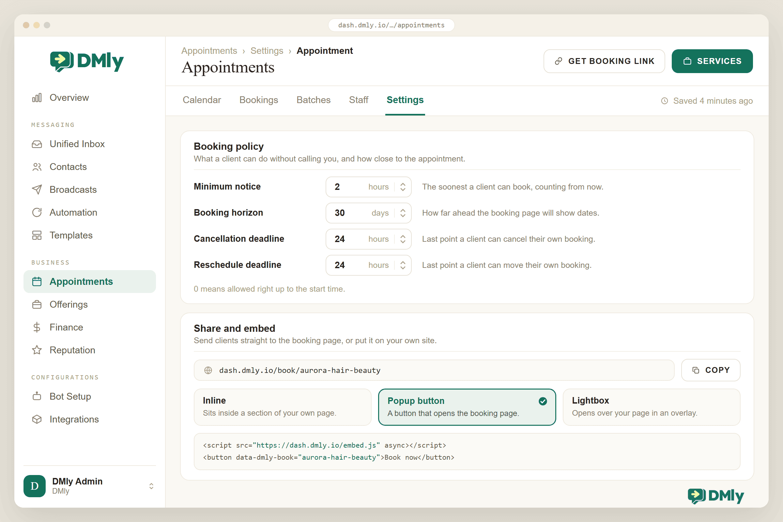
Task: Click the bag icon in Services button
Action: [x=687, y=61]
